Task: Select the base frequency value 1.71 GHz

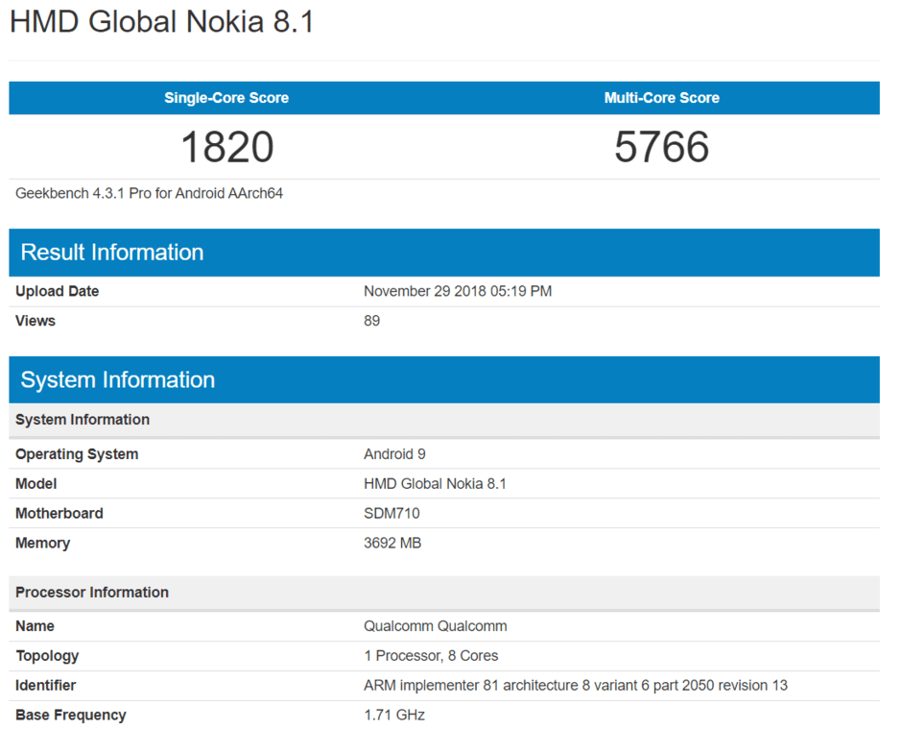Action: click(394, 716)
